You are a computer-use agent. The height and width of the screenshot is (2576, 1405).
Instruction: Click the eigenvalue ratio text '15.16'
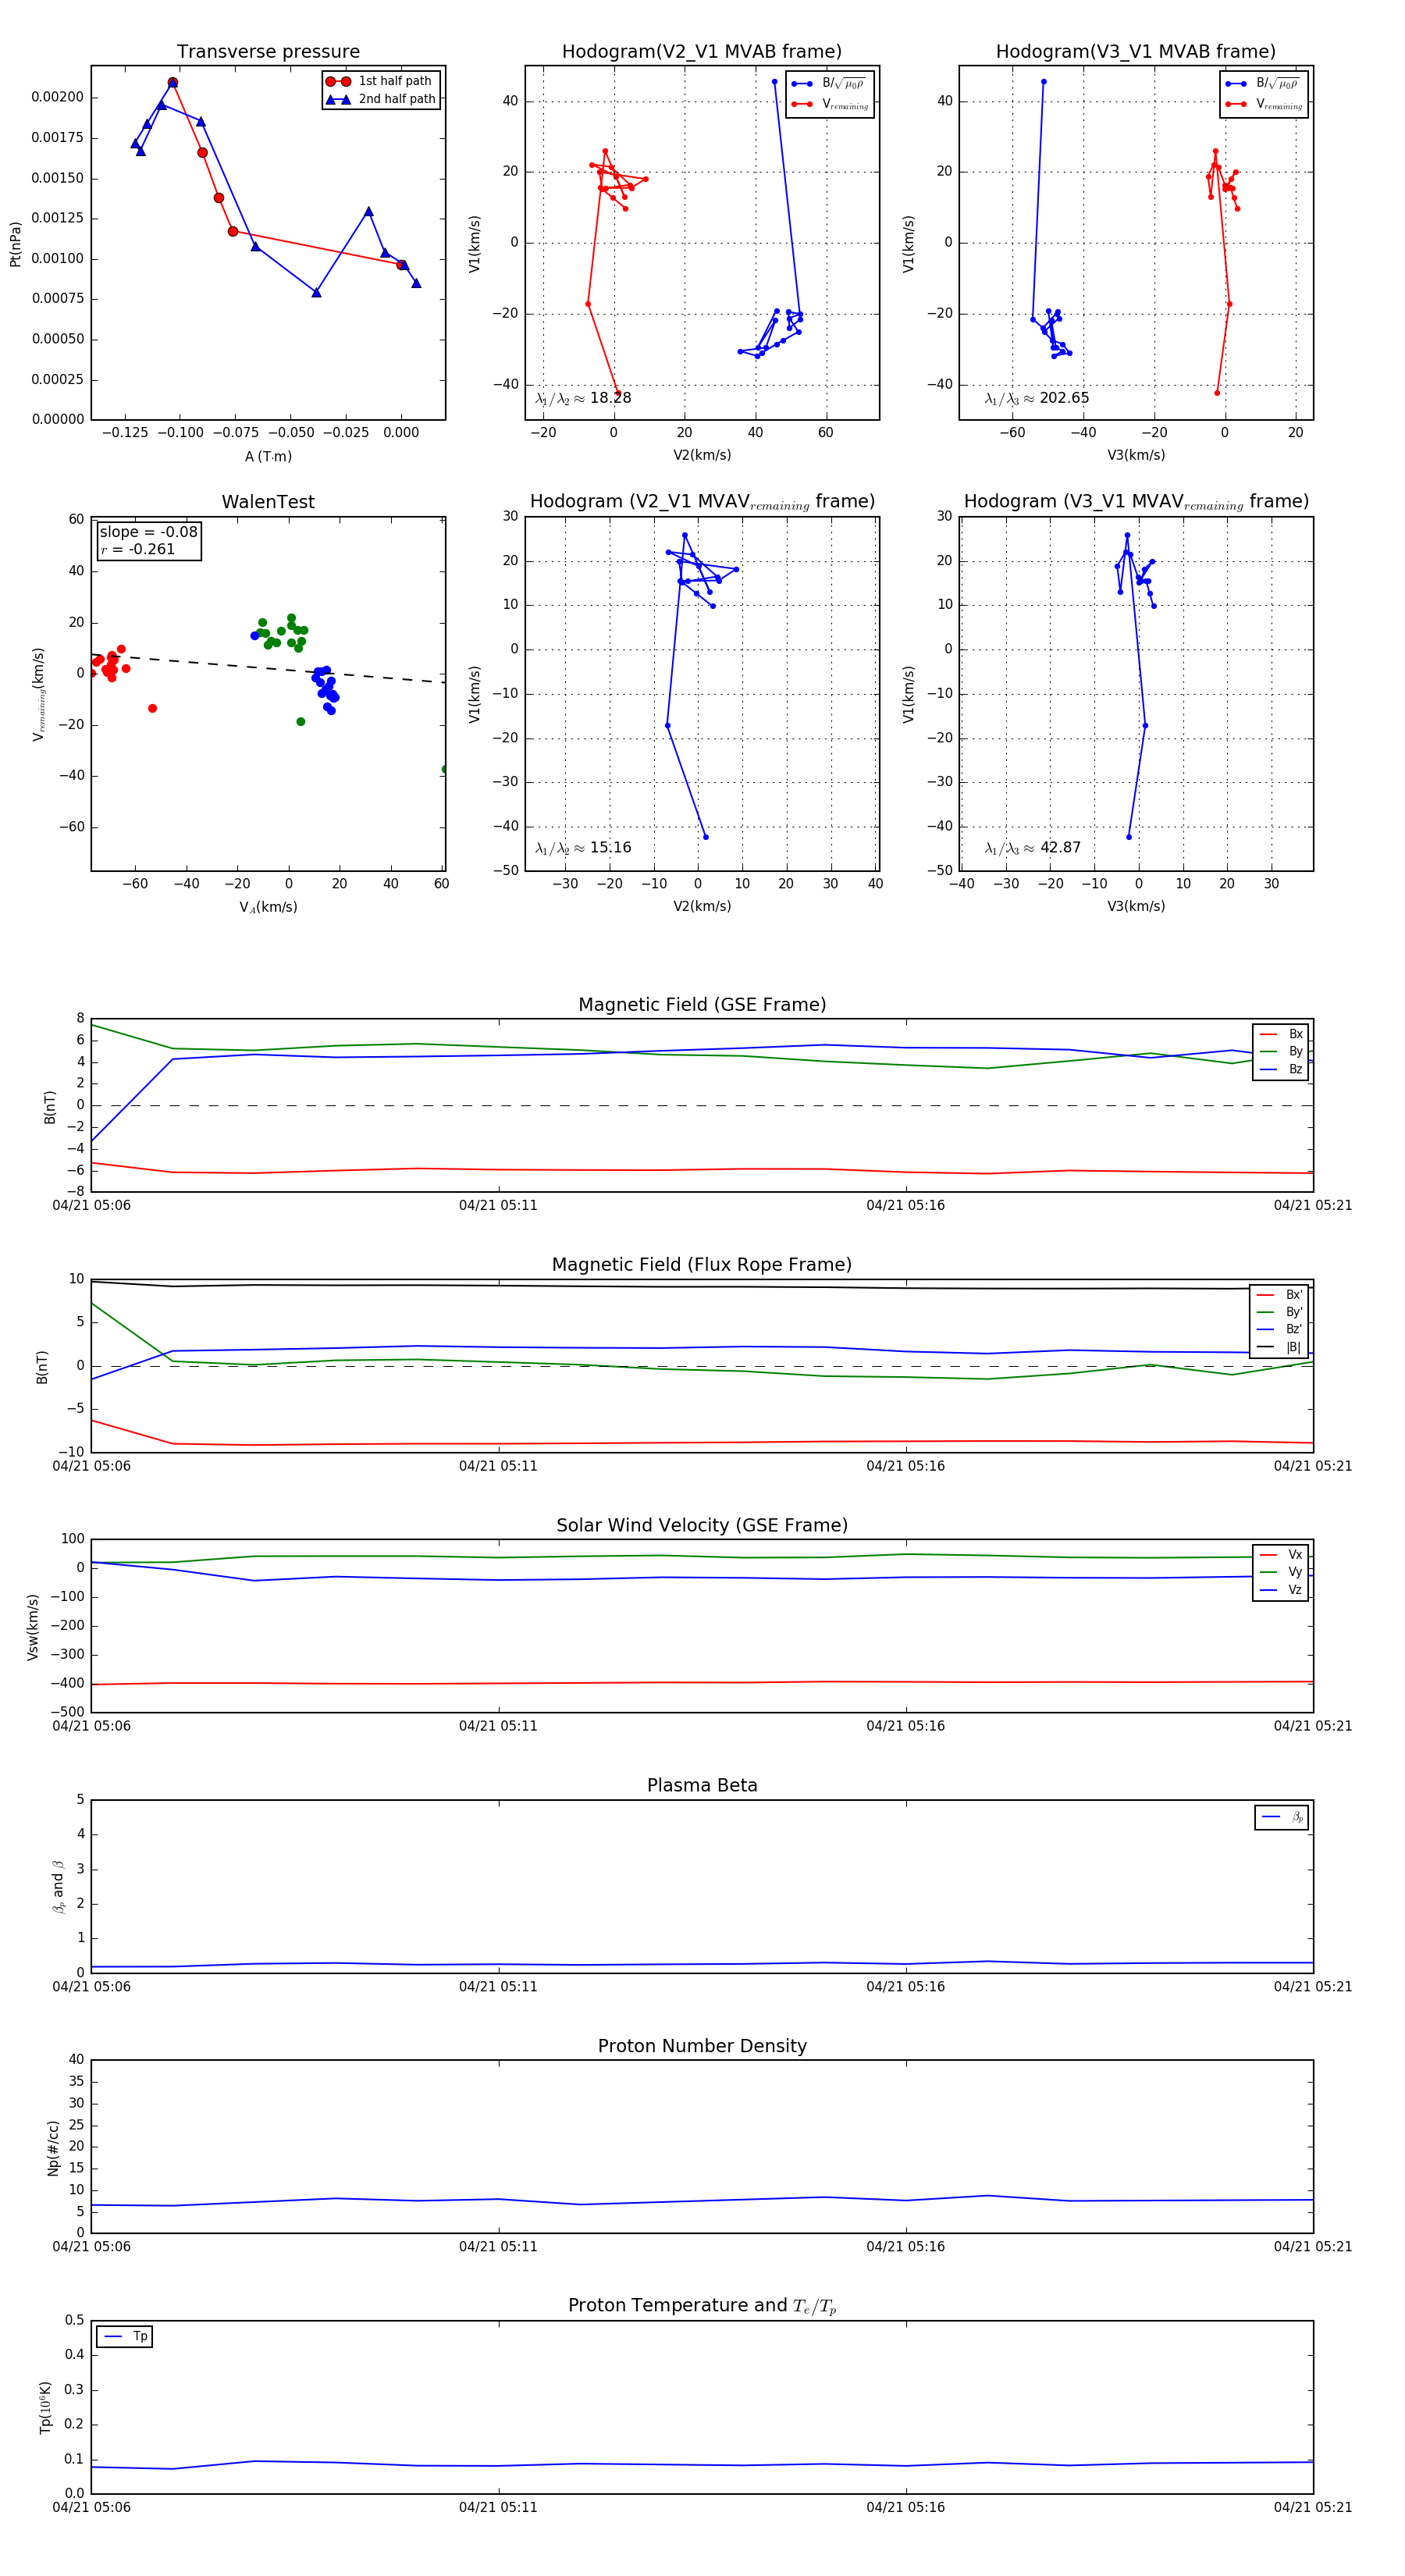[610, 848]
